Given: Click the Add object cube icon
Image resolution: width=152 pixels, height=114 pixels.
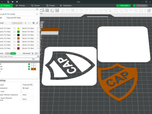Looking at the screenshot, I should pyautogui.click(x=42, y=10).
